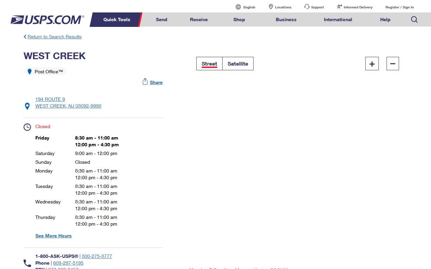Click the search magnifier icon
Image resolution: width=431 pixels, height=269 pixels.
coord(414,20)
